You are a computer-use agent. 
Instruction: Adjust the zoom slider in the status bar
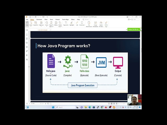(x=124, y=104)
